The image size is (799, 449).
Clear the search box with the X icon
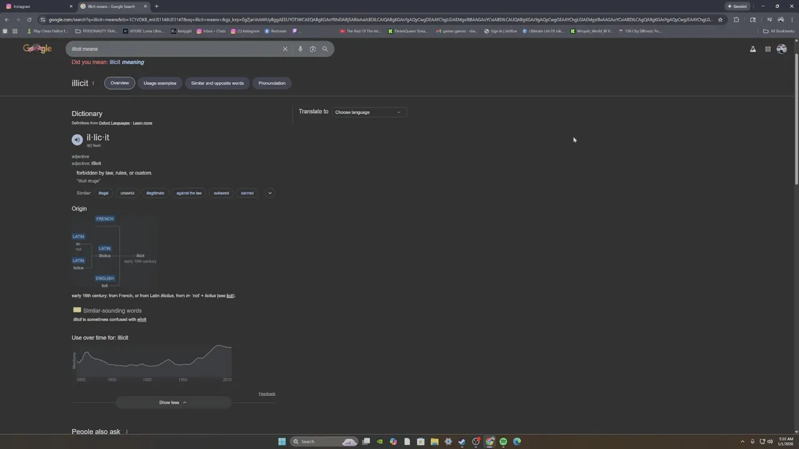click(285, 49)
